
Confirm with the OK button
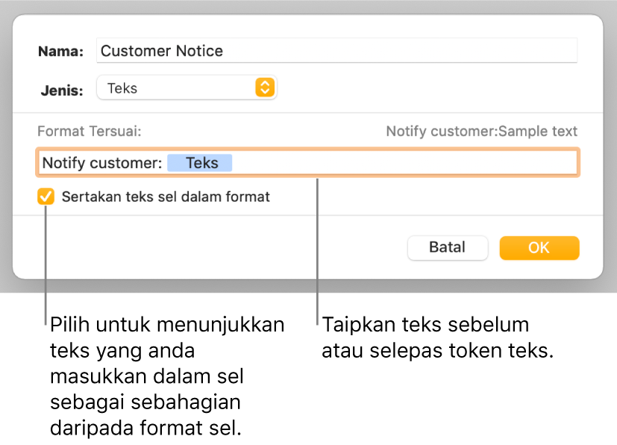[x=539, y=248]
